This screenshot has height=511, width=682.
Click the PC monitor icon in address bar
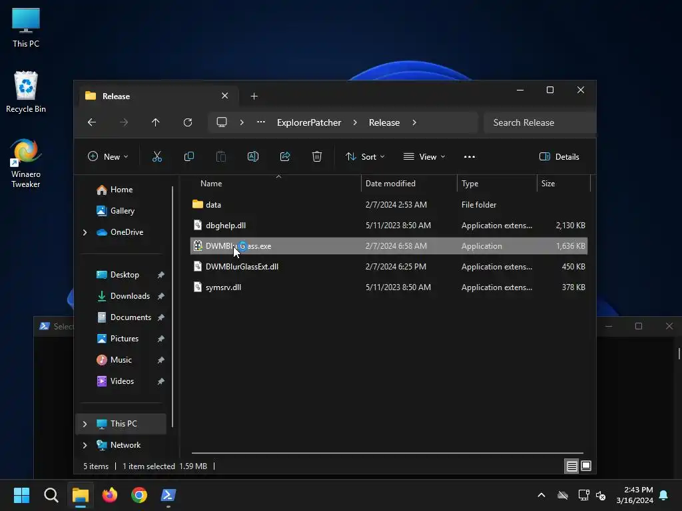pyautogui.click(x=222, y=122)
